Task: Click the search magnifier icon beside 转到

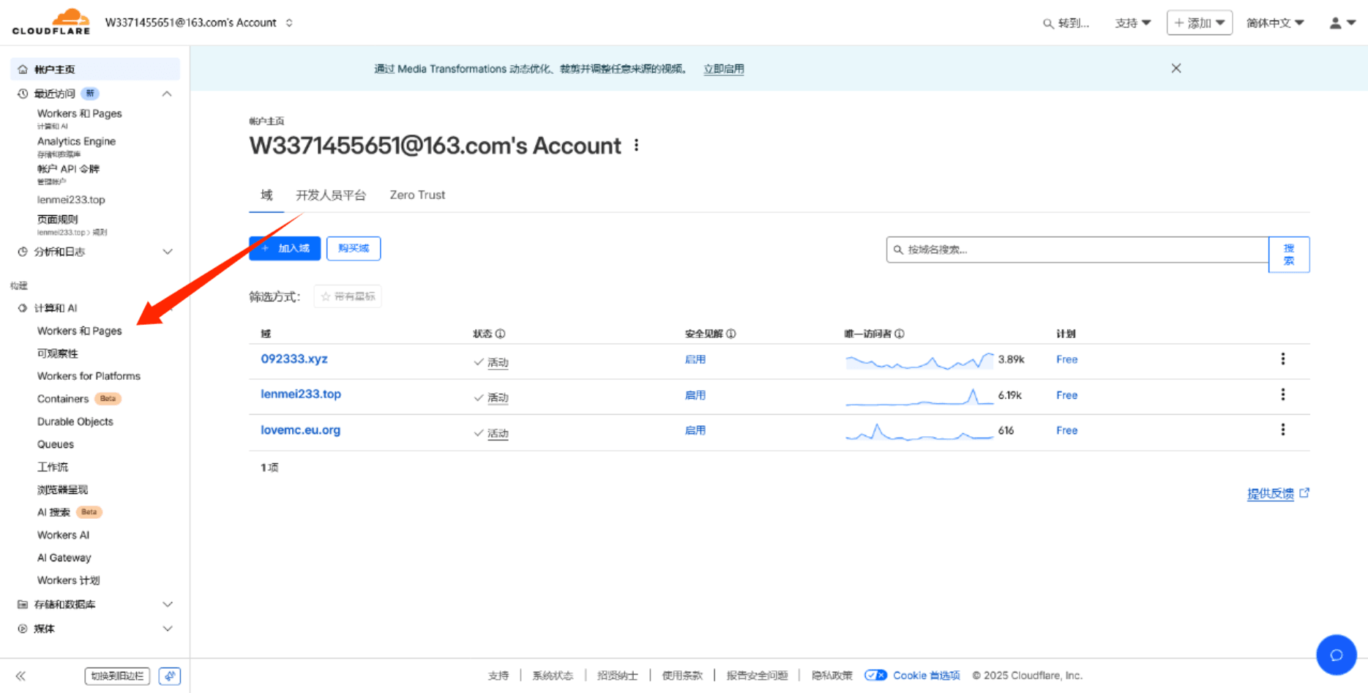Action: (x=1047, y=23)
